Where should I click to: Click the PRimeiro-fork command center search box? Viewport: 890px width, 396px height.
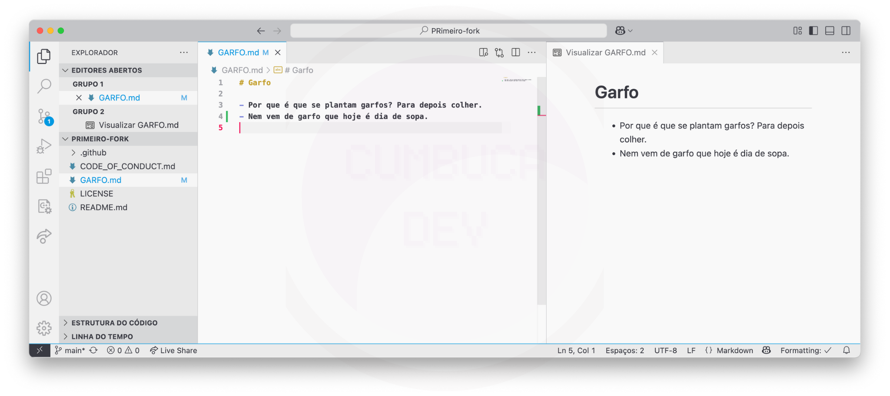[448, 31]
